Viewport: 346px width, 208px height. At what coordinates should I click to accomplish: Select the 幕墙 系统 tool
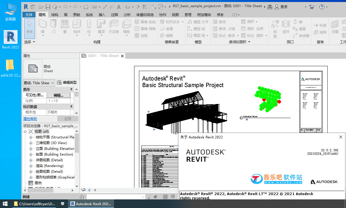tap(145, 22)
